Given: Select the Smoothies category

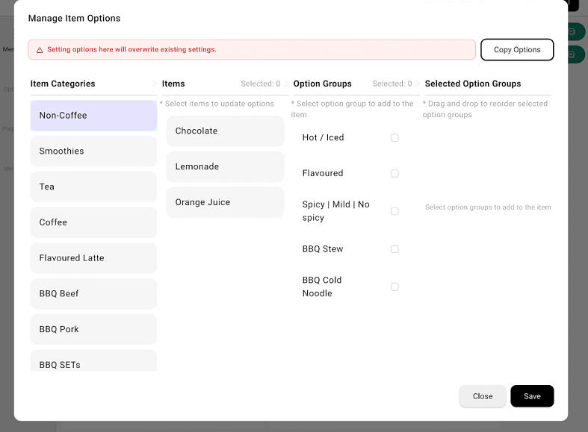Looking at the screenshot, I should coord(93,151).
